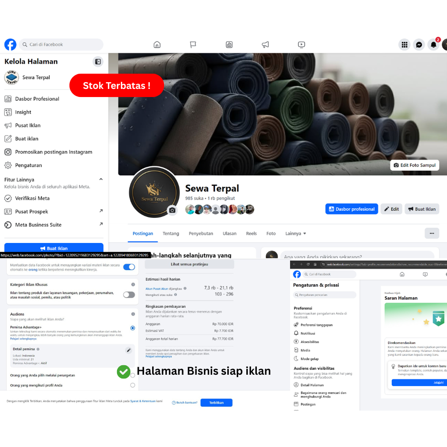Open the notifications bell with 2 alerts
This screenshot has height=447, width=447.
click(433, 44)
